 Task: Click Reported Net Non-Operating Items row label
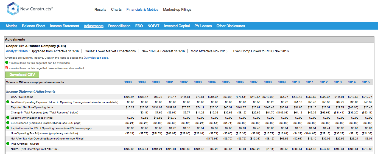[x=32, y=107]
